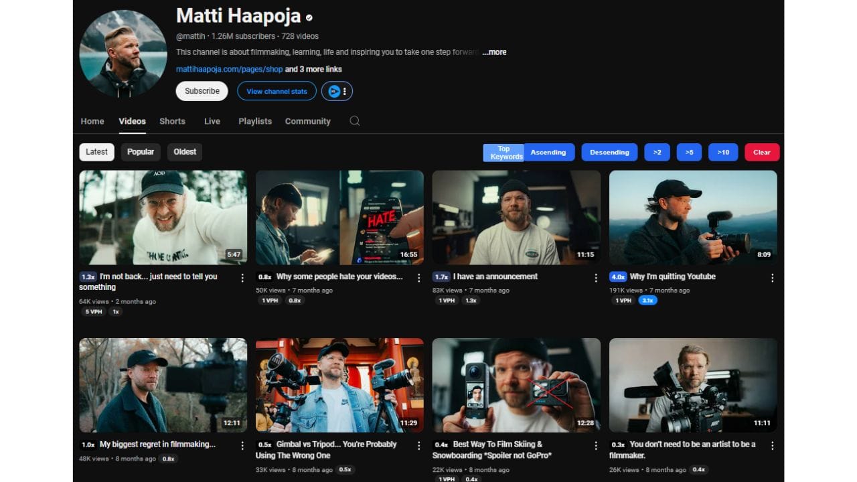
Task: Select the Latest sort chip
Action: click(x=96, y=152)
